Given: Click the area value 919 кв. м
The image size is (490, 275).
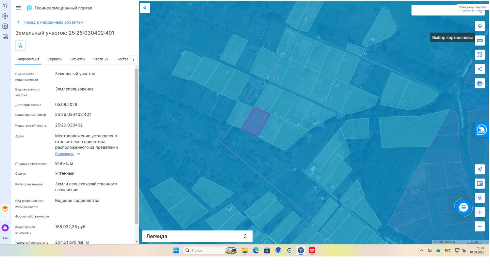Looking at the screenshot, I should click(x=64, y=164).
